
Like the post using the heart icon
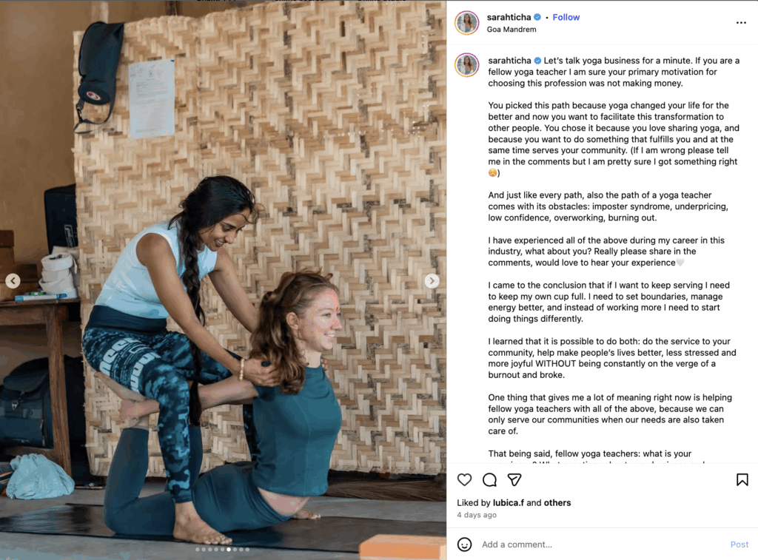click(x=464, y=479)
